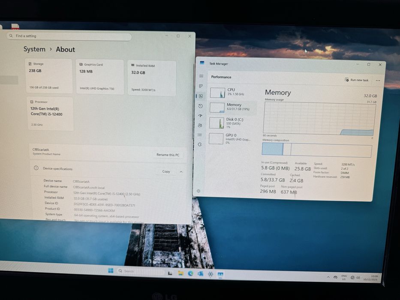Open File Explorer from taskbar
400x300 pixels.
pos(180,273)
